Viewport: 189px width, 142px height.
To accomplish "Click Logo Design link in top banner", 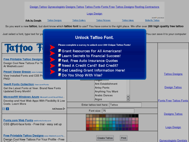I will pyautogui.click(x=95, y=14).
